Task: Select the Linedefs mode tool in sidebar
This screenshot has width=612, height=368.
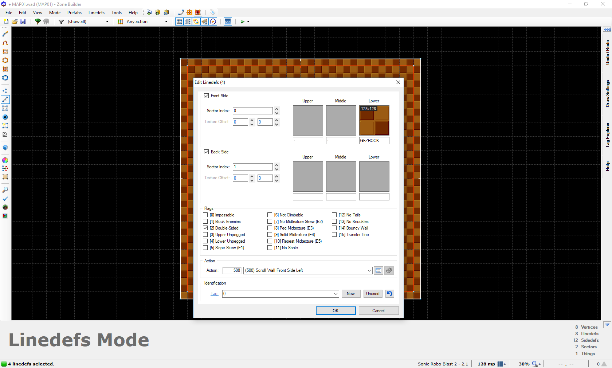Action: 5,99
